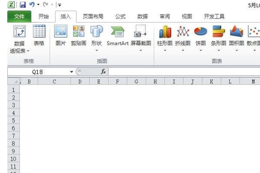The height and width of the screenshot is (173, 260).
Task: Select row 1 header
Action: pyautogui.click(x=13, y=90)
